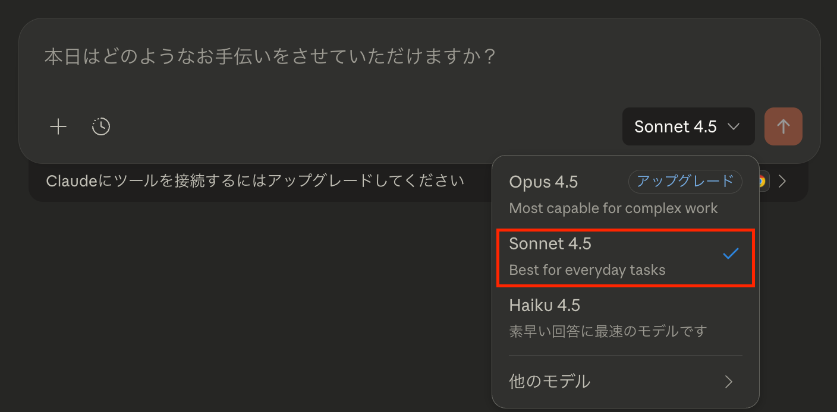Select Opus 4.5 from the model list
This screenshot has height=412, width=837.
point(543,182)
